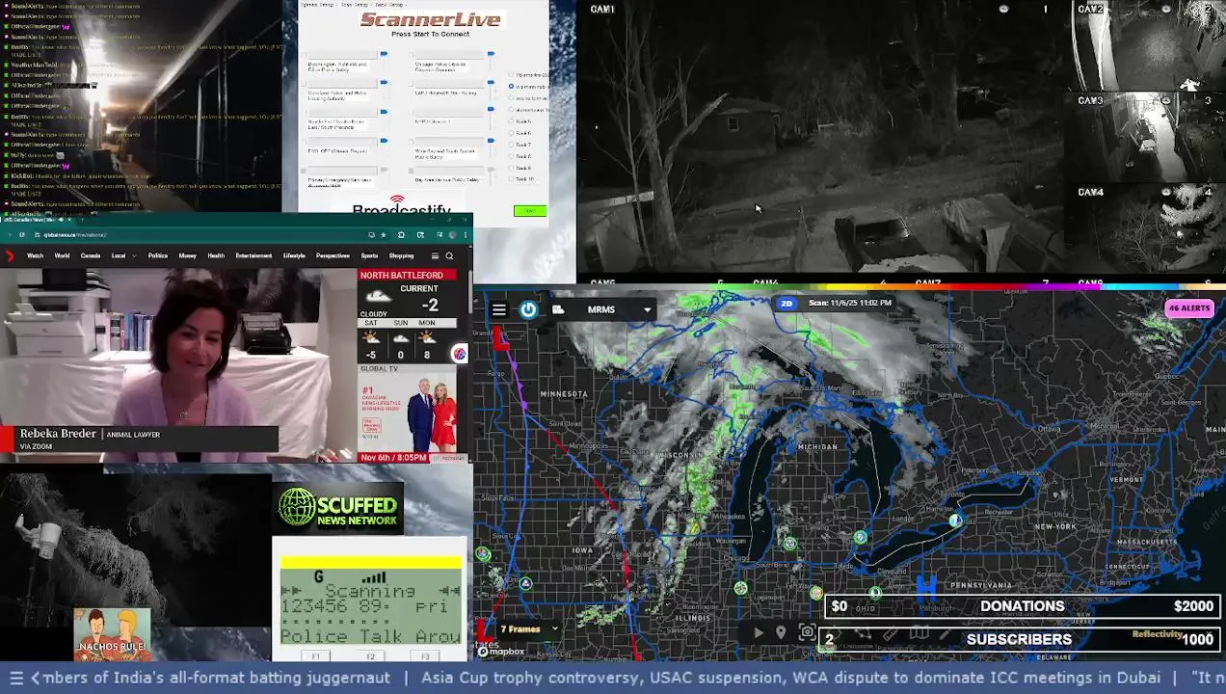Check the Seattle Fire feed checkbox

tap(304, 113)
